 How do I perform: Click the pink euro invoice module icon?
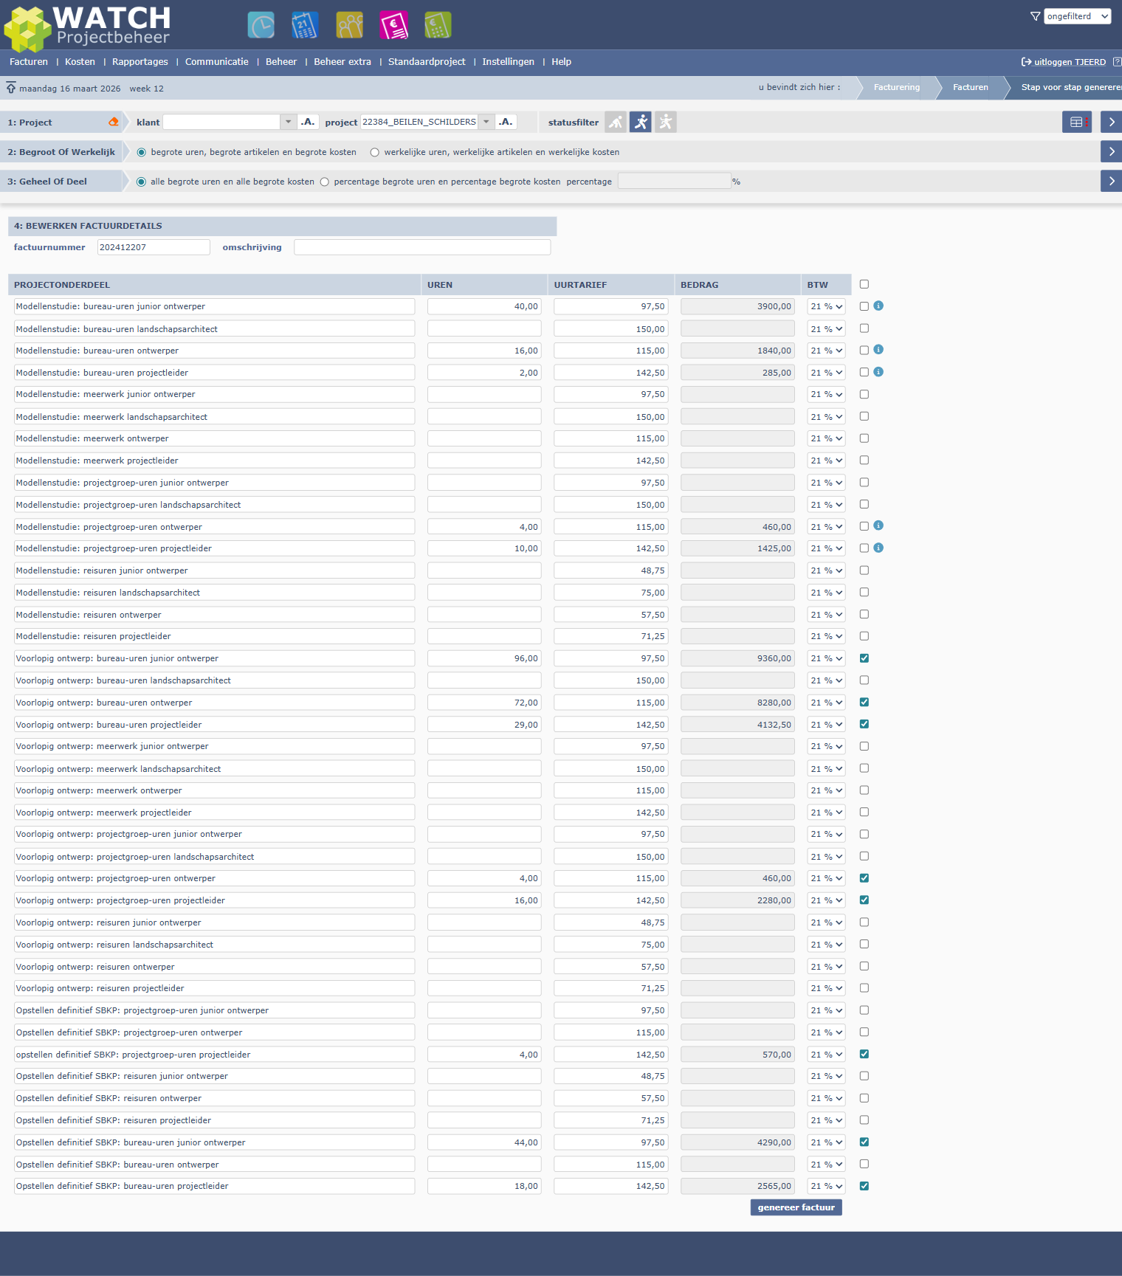[393, 25]
